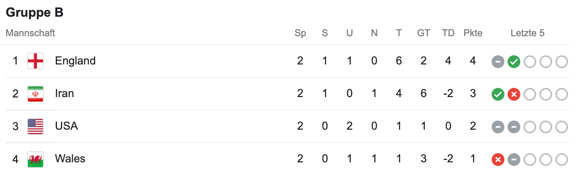586x187 pixels.
Task: Click England's grey draw icon
Action: point(498,62)
